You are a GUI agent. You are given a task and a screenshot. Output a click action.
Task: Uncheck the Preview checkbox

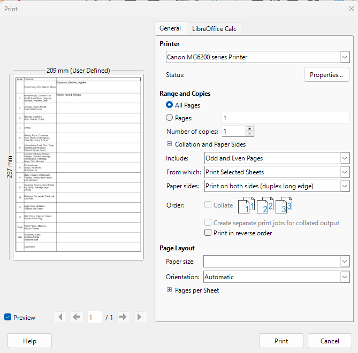pyautogui.click(x=7, y=317)
